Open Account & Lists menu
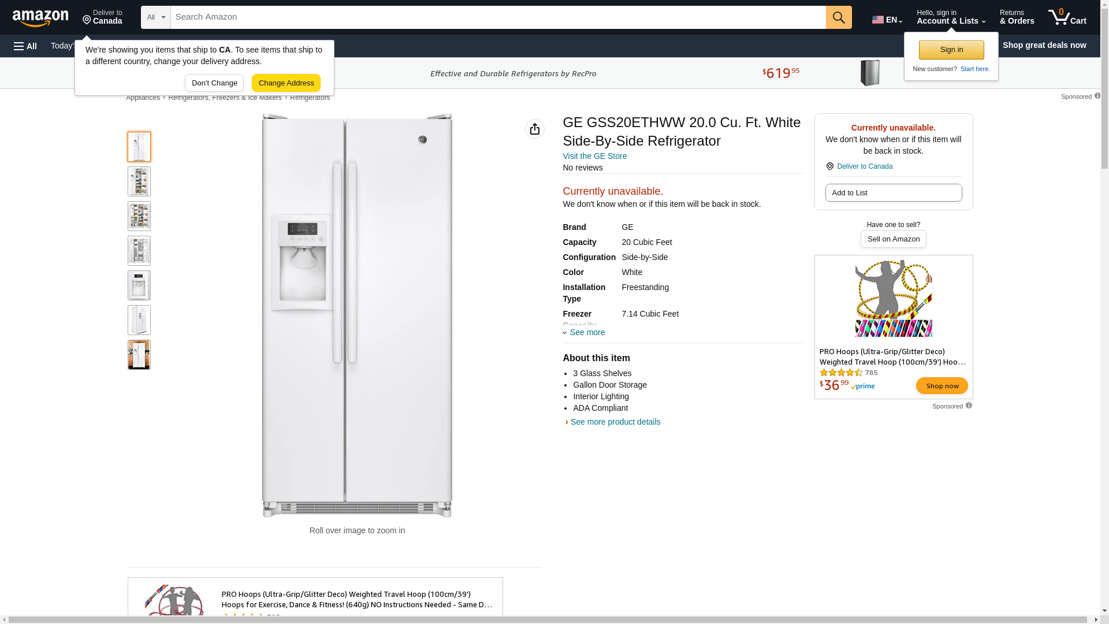Image resolution: width=1109 pixels, height=624 pixels. pyautogui.click(x=951, y=17)
